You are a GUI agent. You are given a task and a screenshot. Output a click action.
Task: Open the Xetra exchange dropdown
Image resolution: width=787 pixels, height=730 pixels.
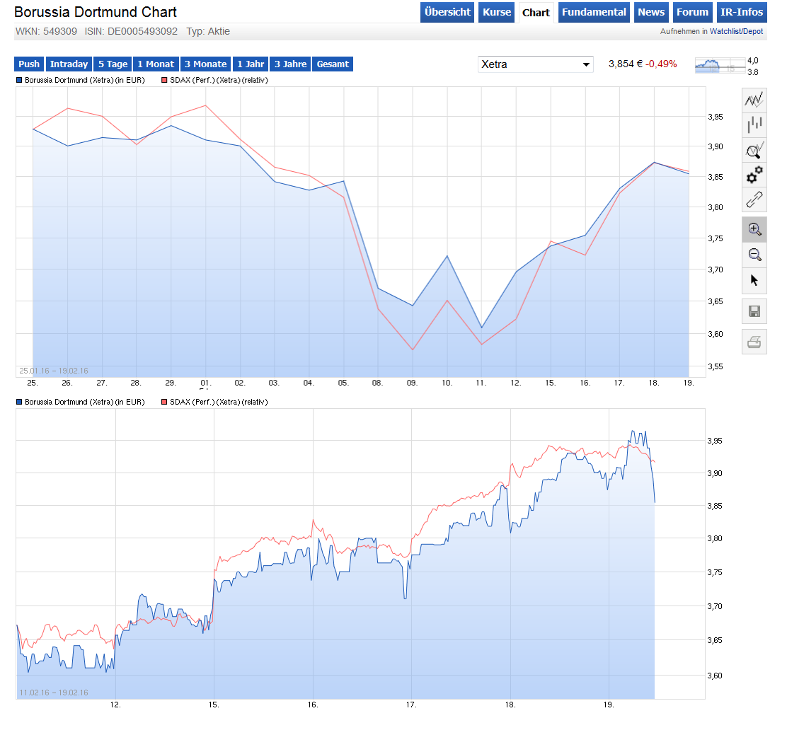[x=535, y=64]
